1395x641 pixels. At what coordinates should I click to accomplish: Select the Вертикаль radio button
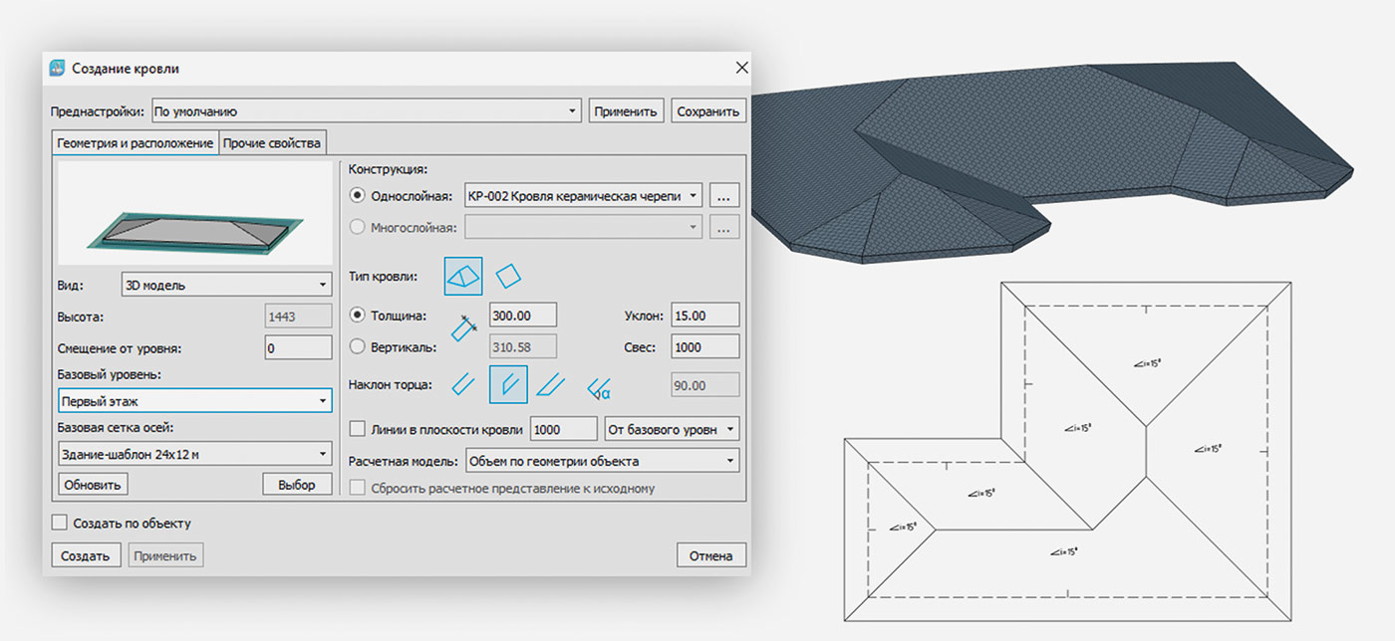pos(359,346)
